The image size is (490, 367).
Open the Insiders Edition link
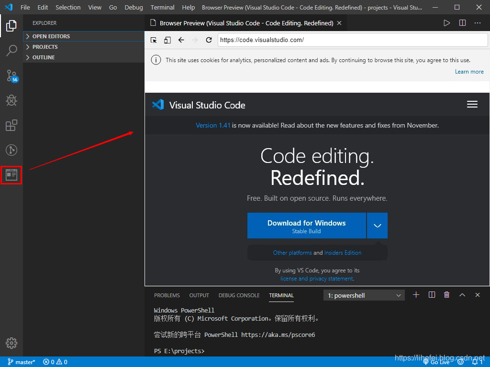343,253
